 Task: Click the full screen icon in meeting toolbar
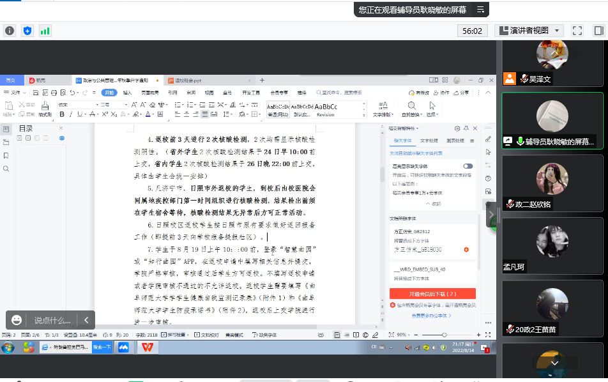pos(577,31)
